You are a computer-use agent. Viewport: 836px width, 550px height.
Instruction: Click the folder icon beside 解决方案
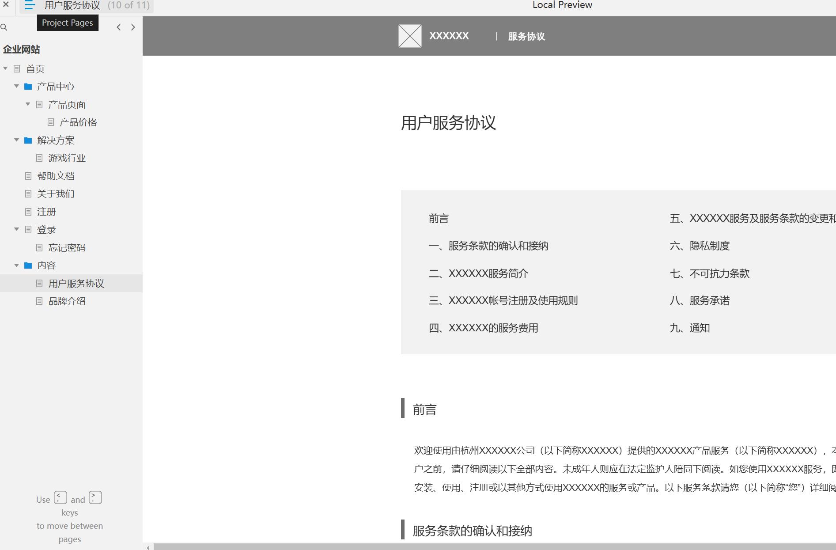tap(28, 140)
